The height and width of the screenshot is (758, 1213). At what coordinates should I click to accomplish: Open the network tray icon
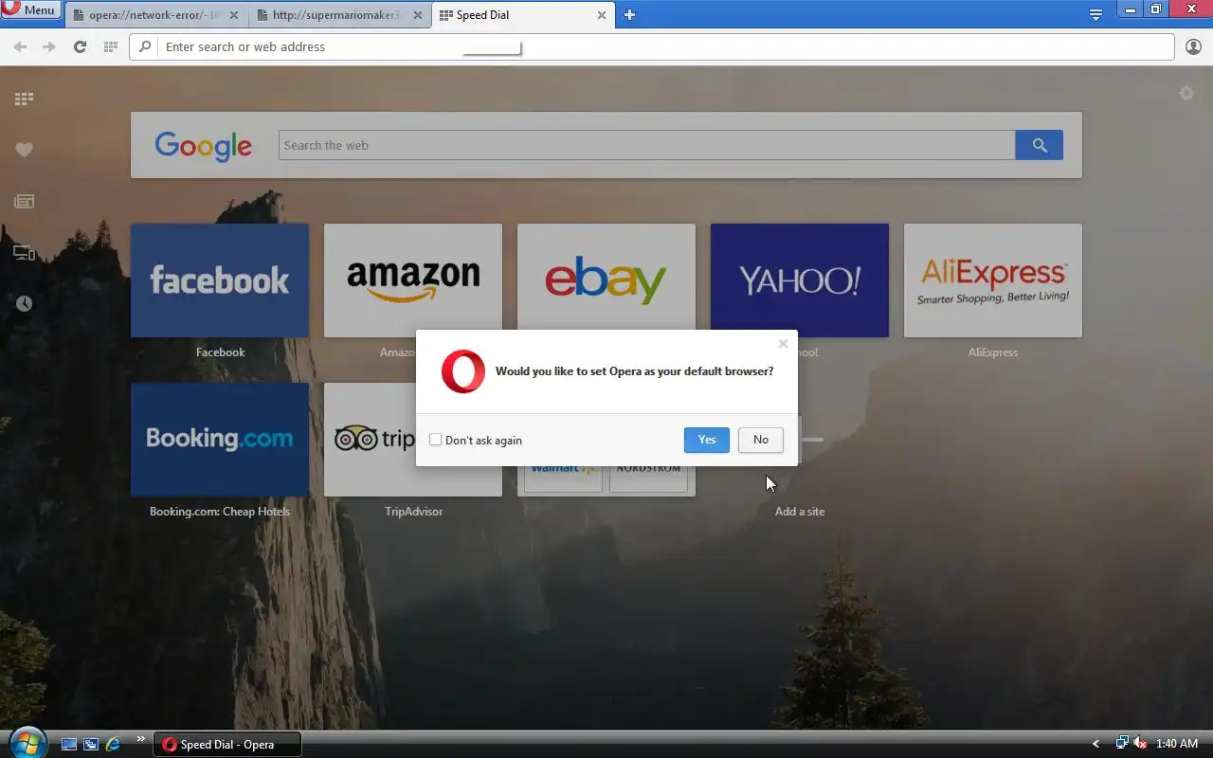coord(1122,744)
